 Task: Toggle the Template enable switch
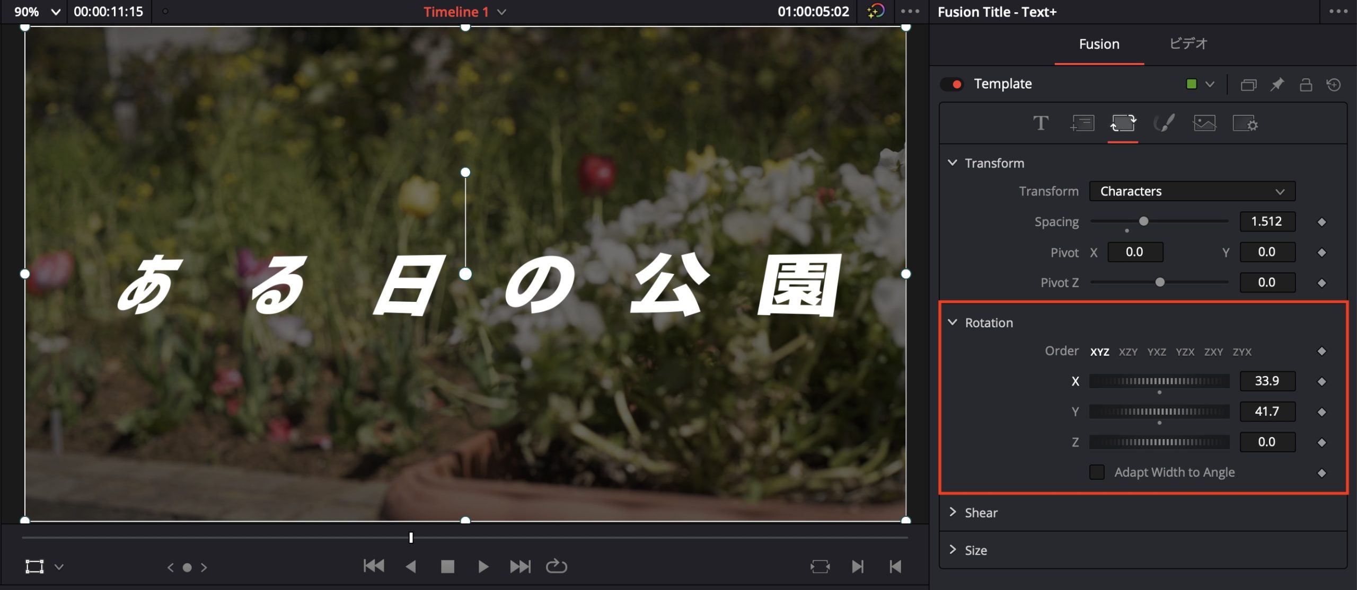(952, 84)
